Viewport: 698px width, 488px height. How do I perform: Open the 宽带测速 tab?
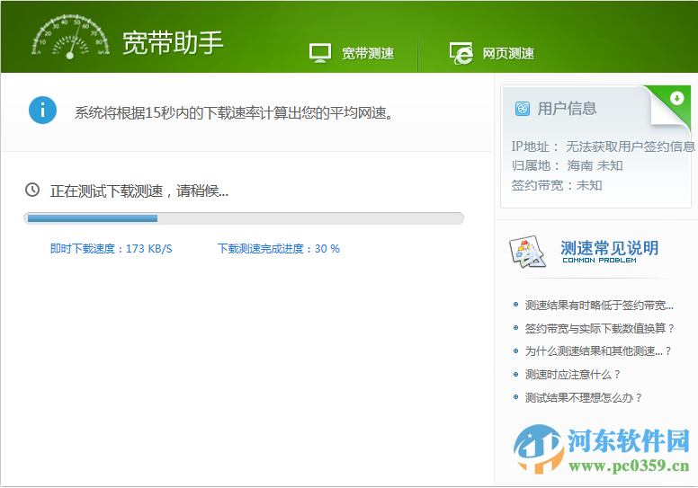(368, 53)
